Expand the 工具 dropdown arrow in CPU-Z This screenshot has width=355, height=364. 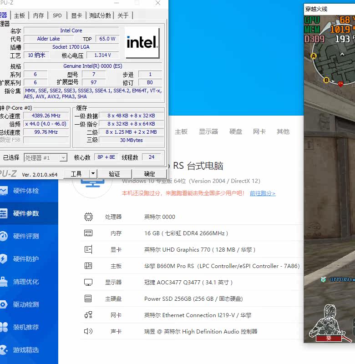tap(93, 174)
